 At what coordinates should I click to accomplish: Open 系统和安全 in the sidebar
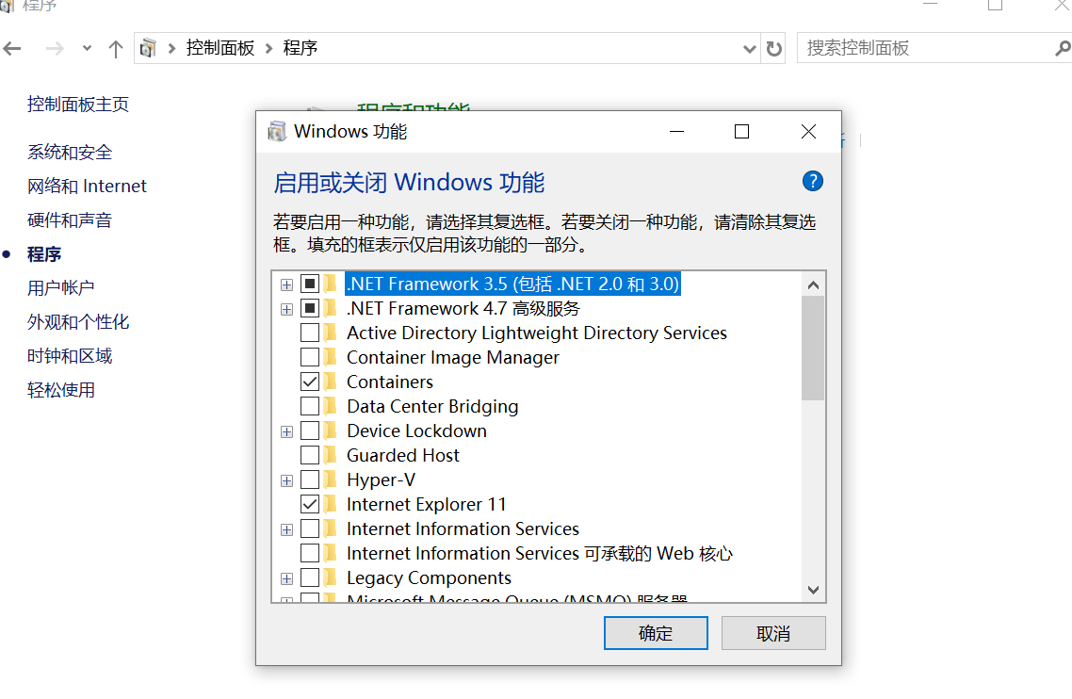click(x=70, y=152)
